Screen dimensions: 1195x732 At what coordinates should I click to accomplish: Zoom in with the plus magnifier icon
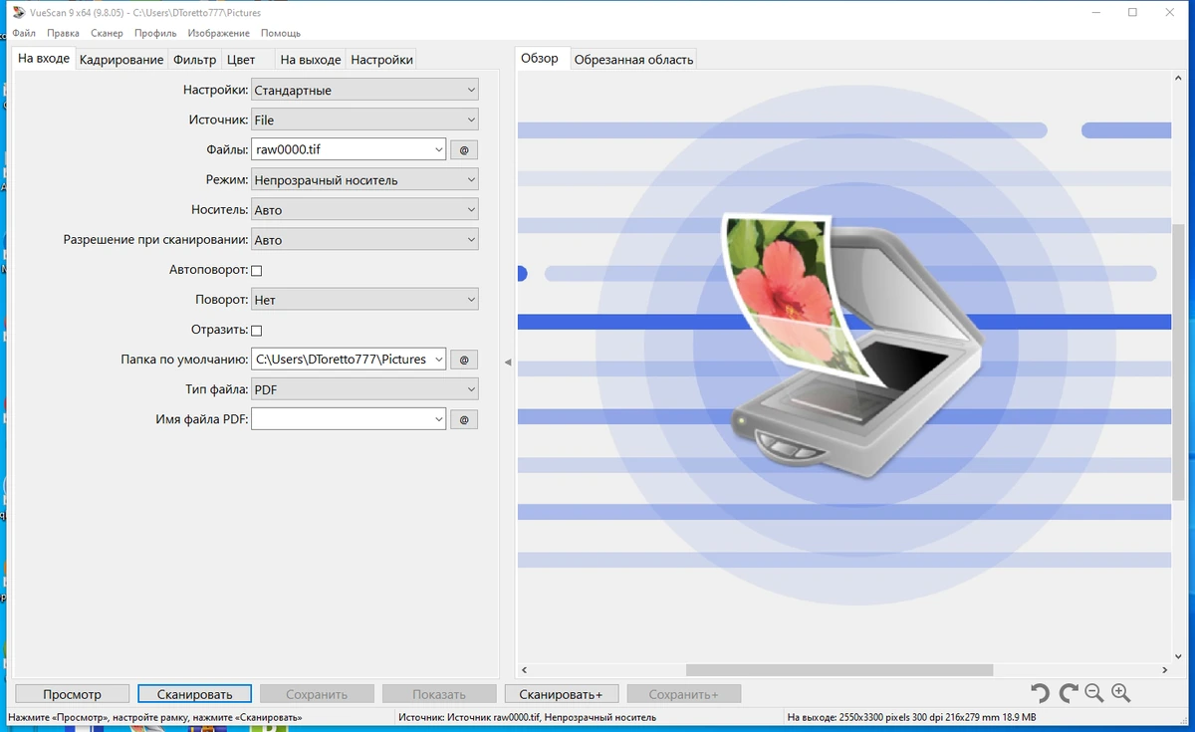click(x=1121, y=694)
